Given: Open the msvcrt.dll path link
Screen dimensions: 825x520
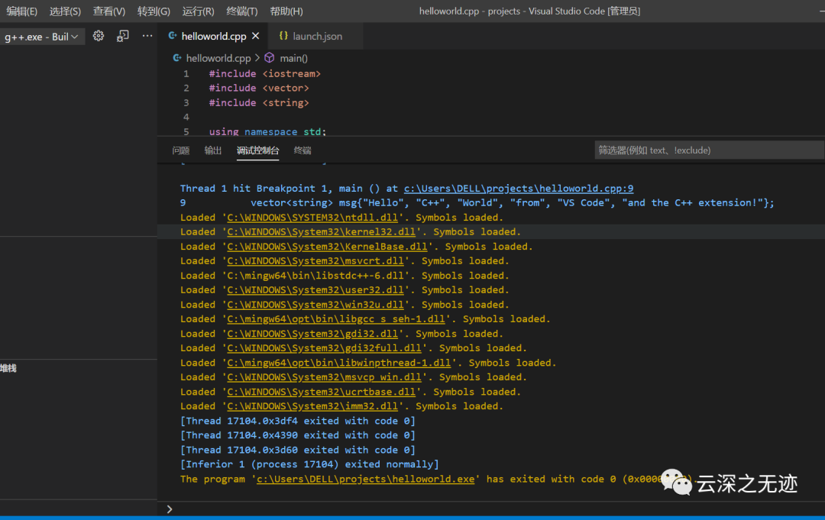Looking at the screenshot, I should click(x=315, y=261).
